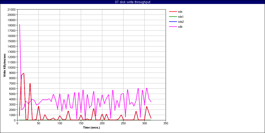Click the 150 tick on time axis
This screenshot has width=265, height=133.
point(81,123)
